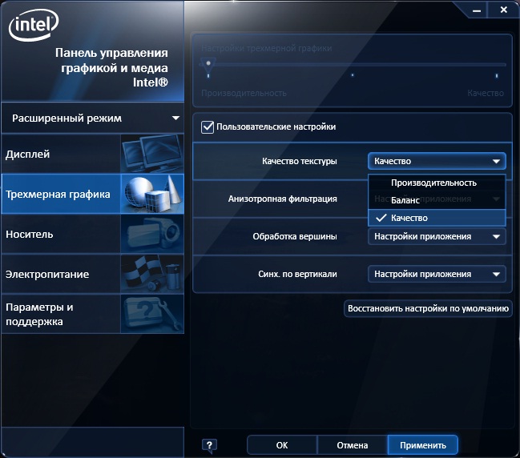Screen dimensions: 520x458
Task: Open the Носитель section
Action: pyautogui.click(x=92, y=234)
